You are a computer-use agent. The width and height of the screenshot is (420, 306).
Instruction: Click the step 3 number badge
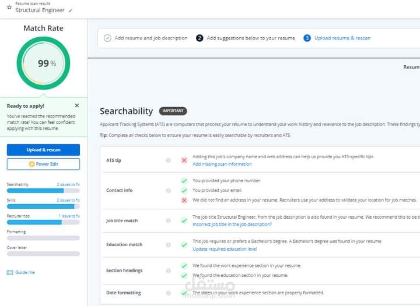tap(307, 38)
